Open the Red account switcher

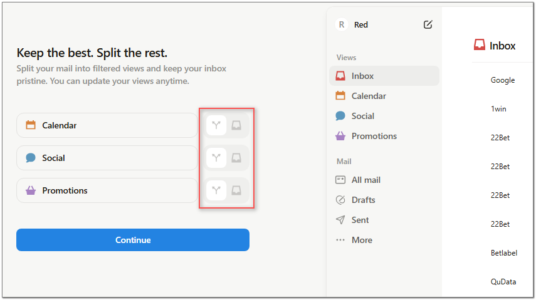352,24
